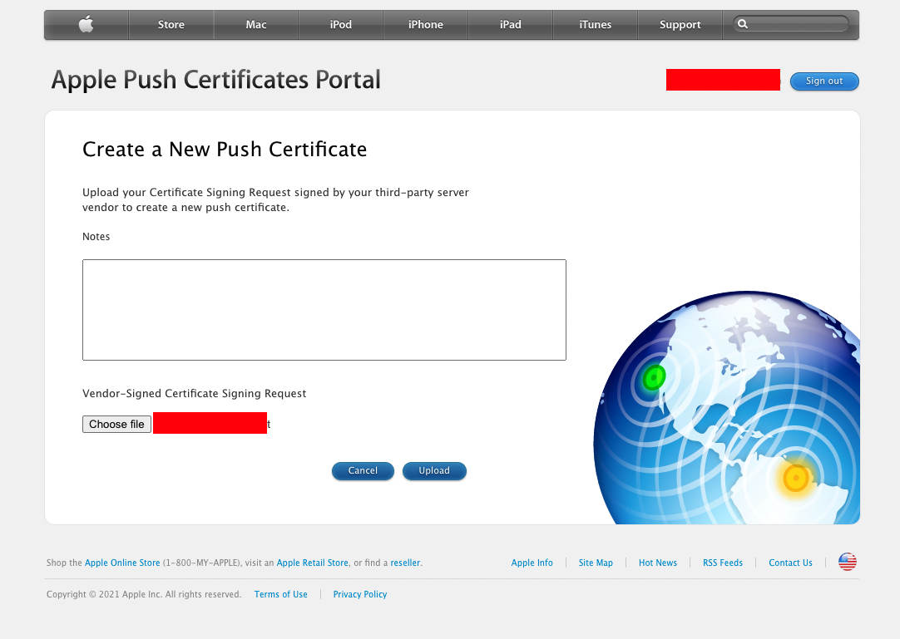900x639 pixels.
Task: Open the Store menu item
Action: coord(171,25)
